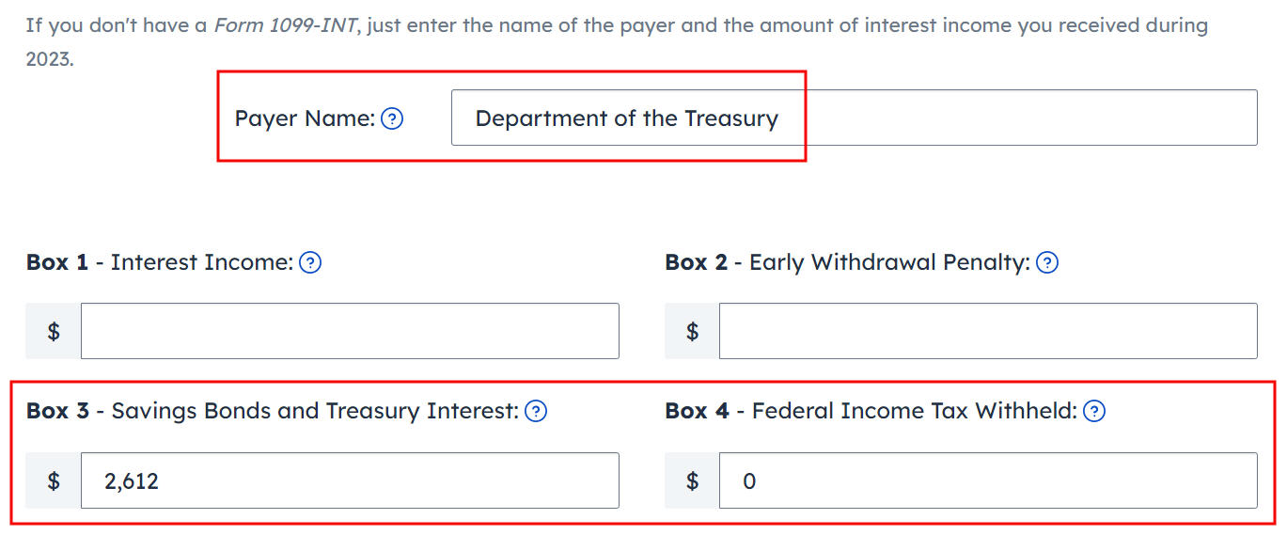Click the dollar sign beside Box 1 field
This screenshot has width=1287, height=535.
pos(54,331)
